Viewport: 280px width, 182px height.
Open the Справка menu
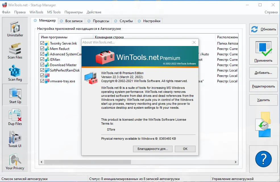pos(271,12)
